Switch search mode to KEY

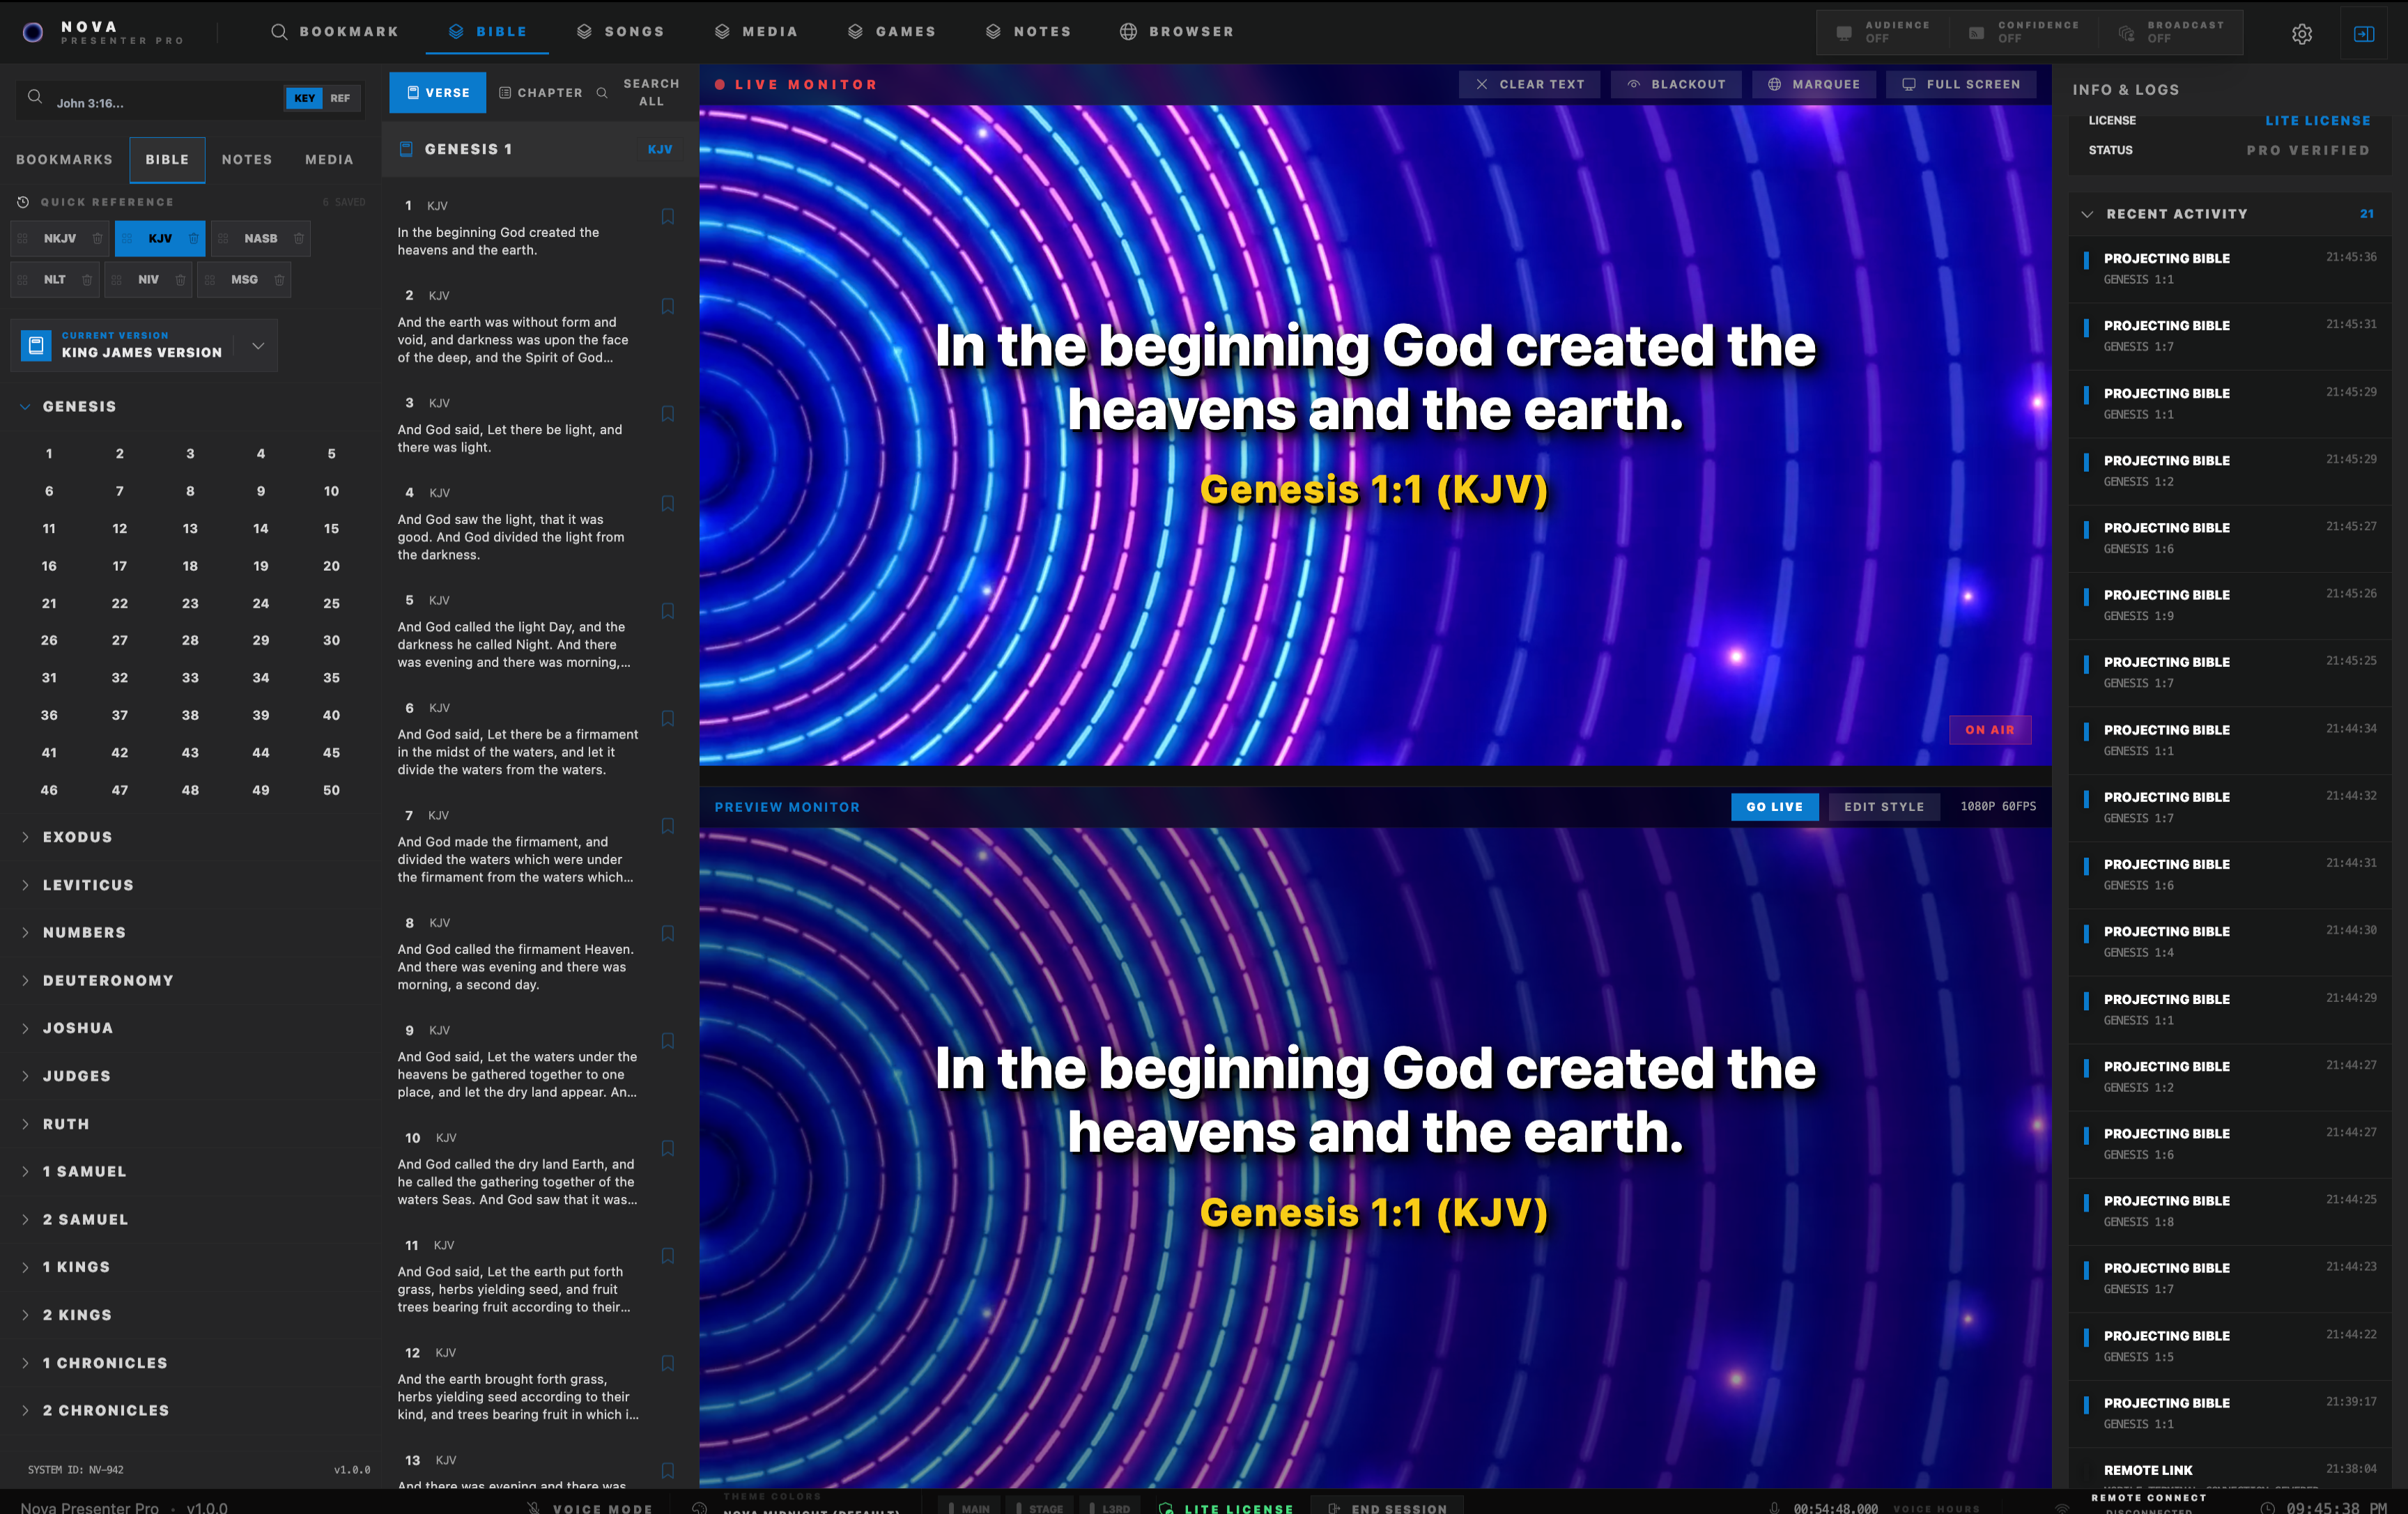click(304, 98)
